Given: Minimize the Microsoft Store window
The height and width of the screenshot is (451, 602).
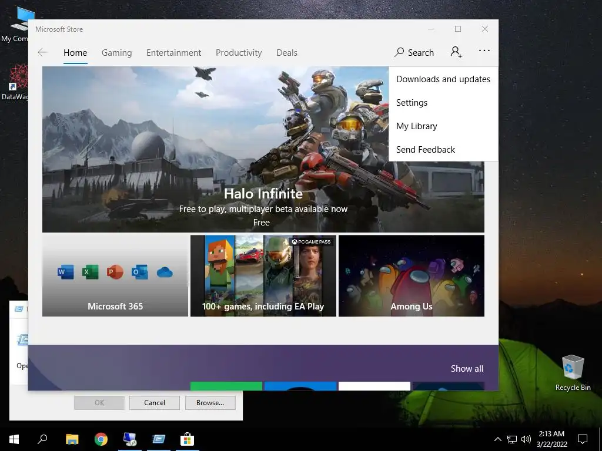Looking at the screenshot, I should [x=431, y=29].
